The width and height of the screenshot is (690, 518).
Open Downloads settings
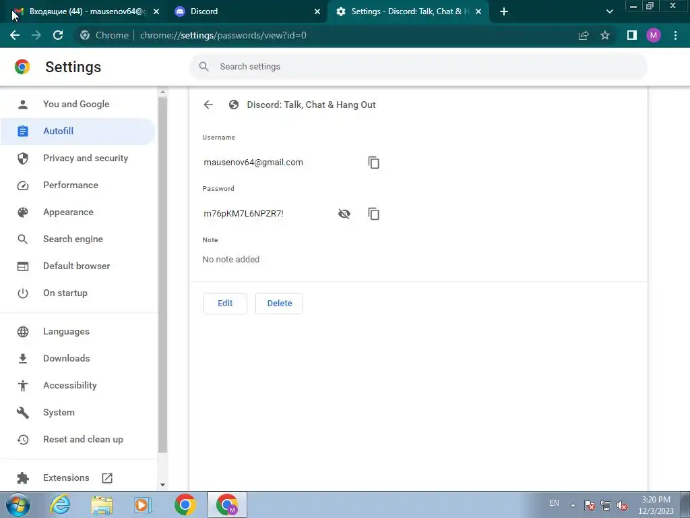77,358
